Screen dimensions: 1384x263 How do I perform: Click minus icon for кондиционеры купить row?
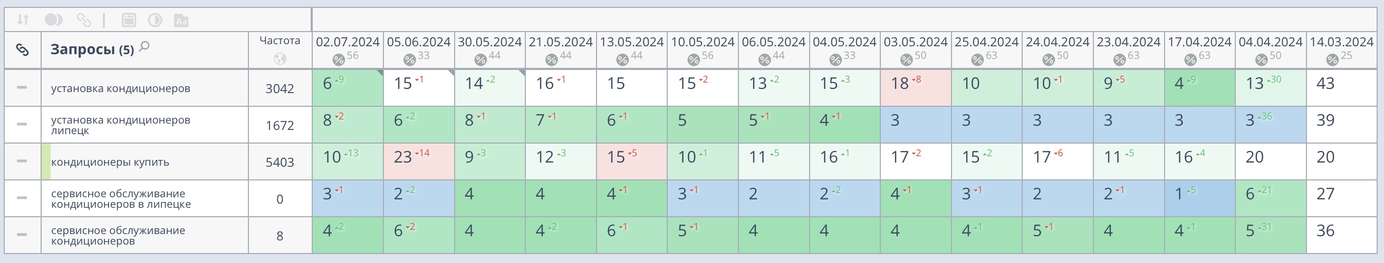tap(22, 160)
